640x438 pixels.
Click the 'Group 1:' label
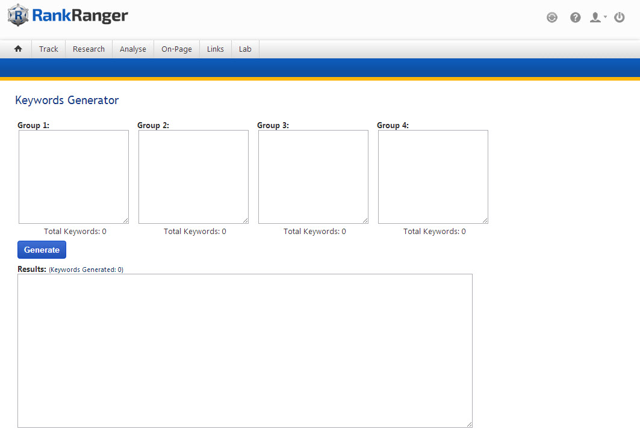point(34,125)
